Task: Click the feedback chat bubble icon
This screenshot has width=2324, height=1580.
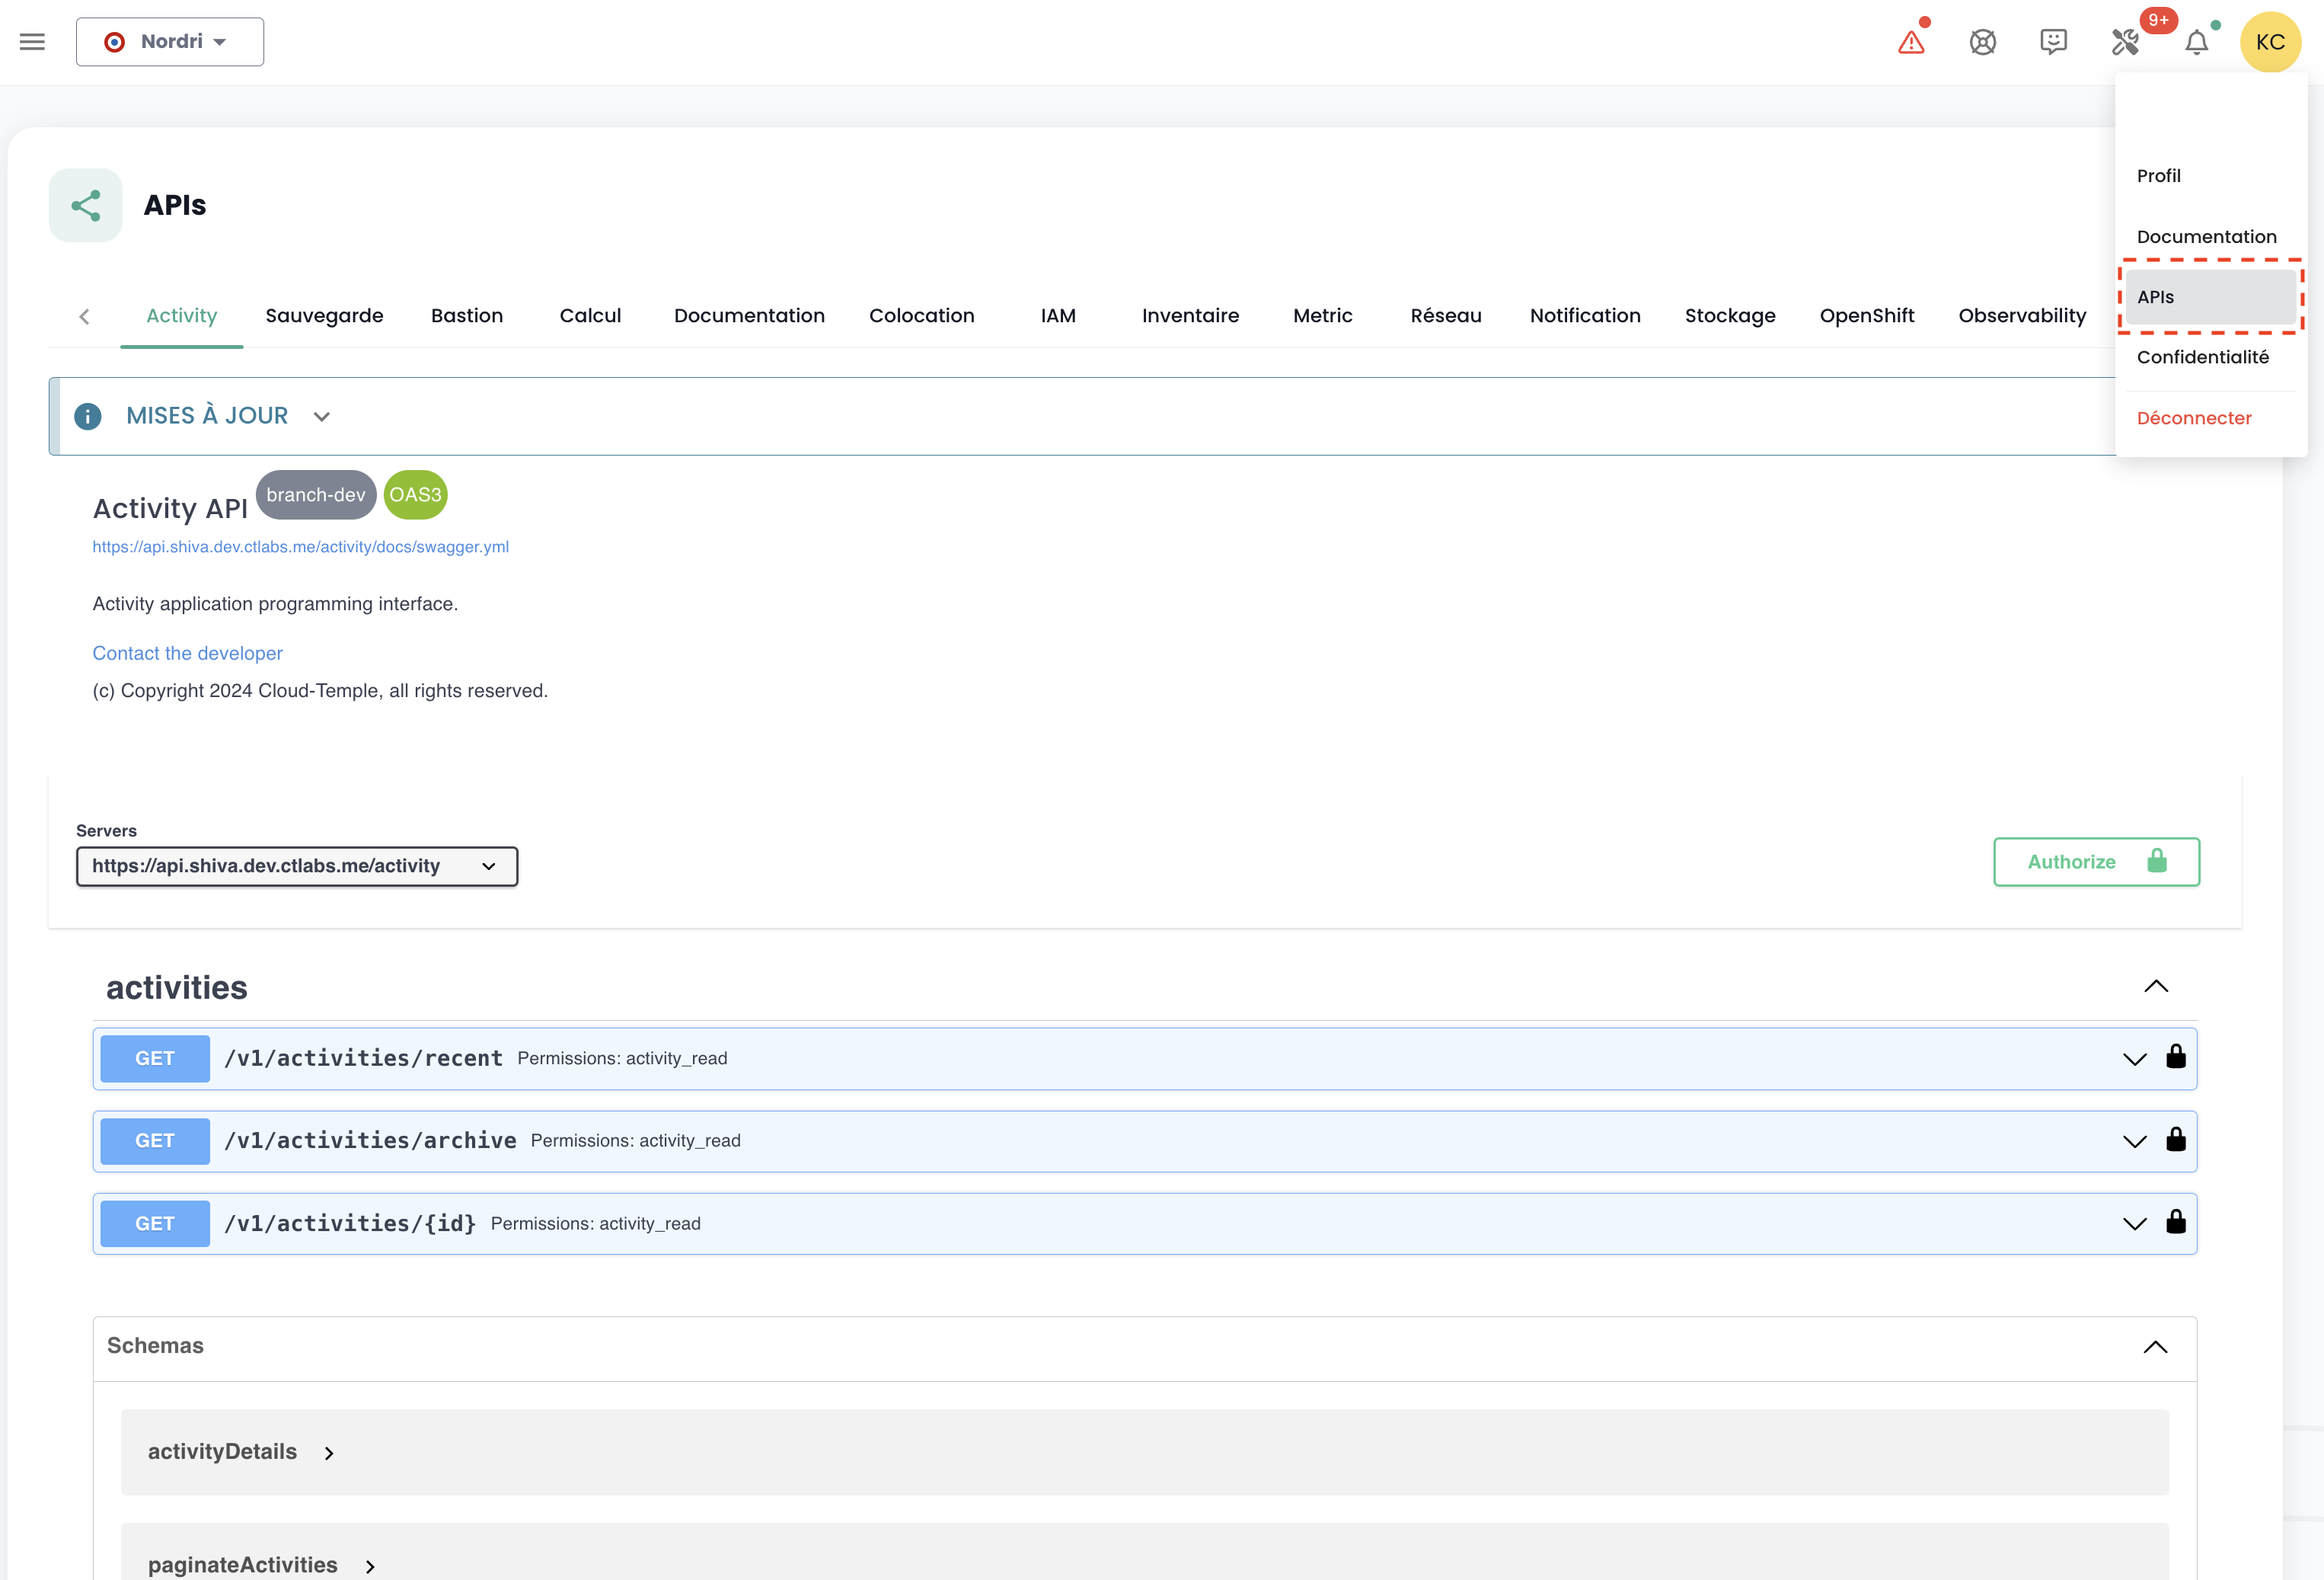Action: pyautogui.click(x=2053, y=41)
